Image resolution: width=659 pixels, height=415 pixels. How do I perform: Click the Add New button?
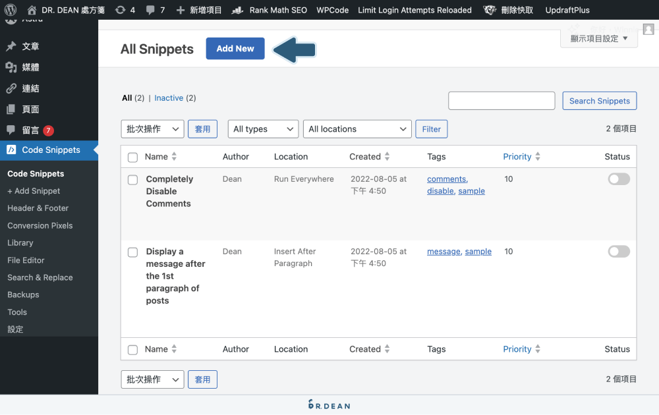pyautogui.click(x=235, y=48)
